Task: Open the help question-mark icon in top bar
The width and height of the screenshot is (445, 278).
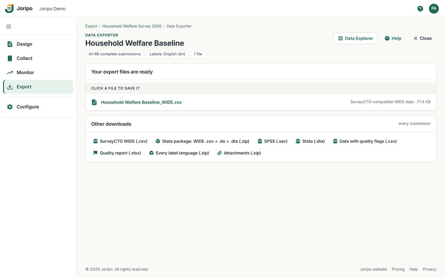Action: click(x=420, y=9)
